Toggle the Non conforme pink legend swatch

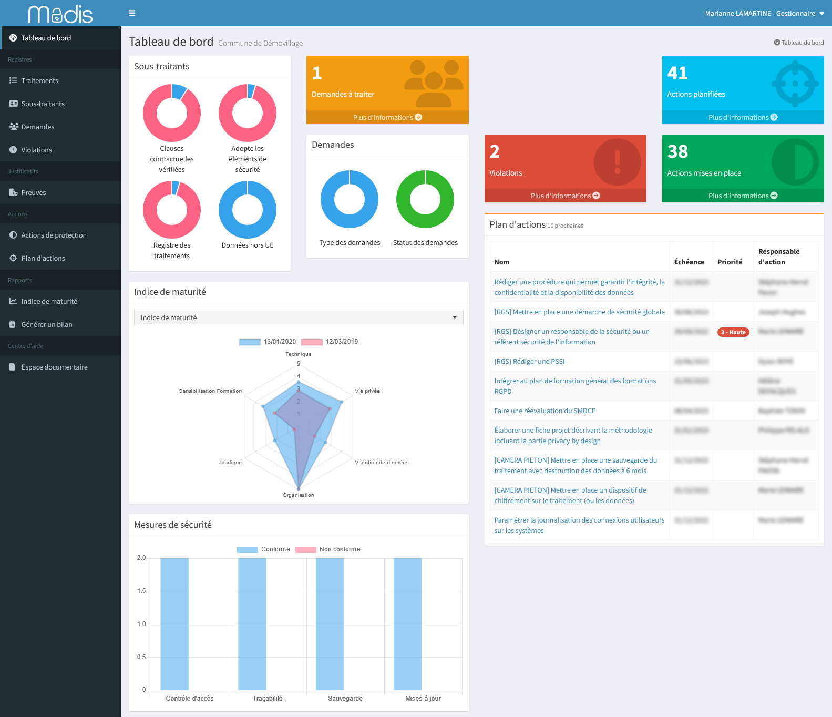click(305, 549)
